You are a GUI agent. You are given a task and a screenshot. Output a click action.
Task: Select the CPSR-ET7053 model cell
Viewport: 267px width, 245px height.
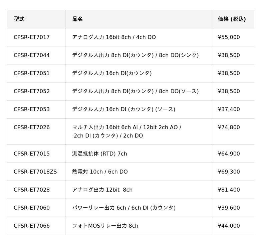[x=32, y=109]
